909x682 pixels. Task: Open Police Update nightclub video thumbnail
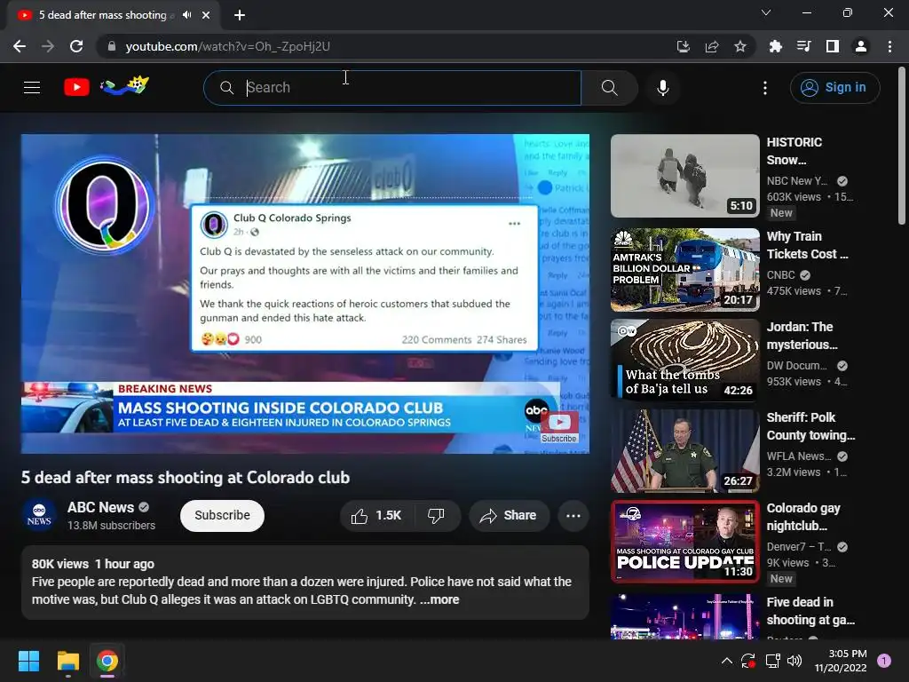[685, 542]
